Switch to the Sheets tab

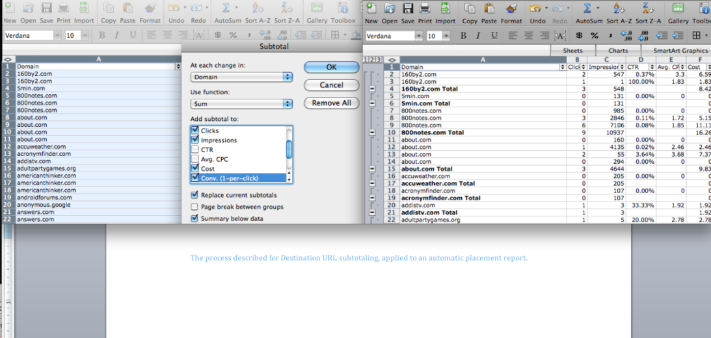(x=572, y=51)
